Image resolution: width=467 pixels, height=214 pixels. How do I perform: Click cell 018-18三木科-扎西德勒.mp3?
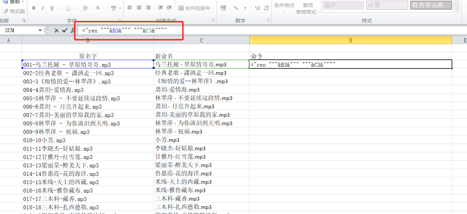pos(88,207)
